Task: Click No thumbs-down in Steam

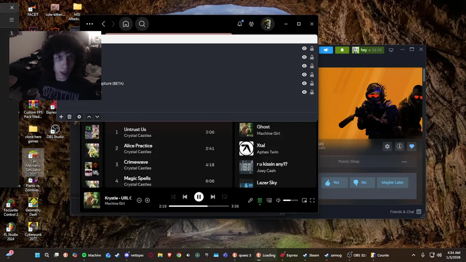Action: (362, 182)
